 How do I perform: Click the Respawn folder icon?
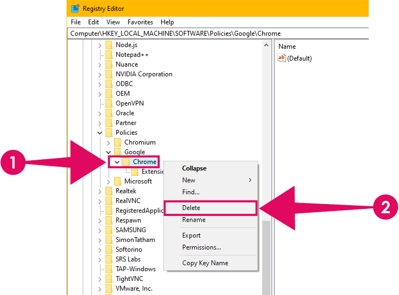(109, 220)
